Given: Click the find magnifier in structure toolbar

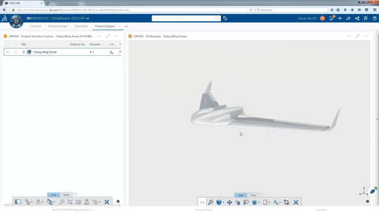Looking at the screenshot, I should pyautogui.click(x=62, y=202).
